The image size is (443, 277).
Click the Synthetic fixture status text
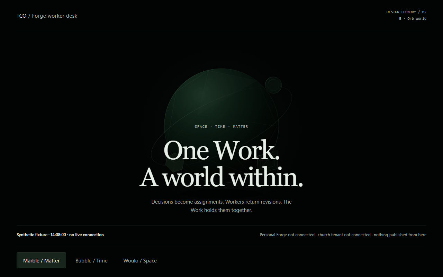[60, 235]
